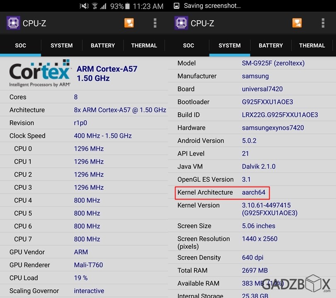Open THERMAL tab in right screen
Viewport: 336px width, 298px height.
click(x=312, y=46)
